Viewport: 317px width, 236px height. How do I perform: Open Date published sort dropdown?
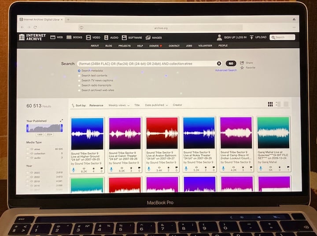pyautogui.click(x=156, y=105)
